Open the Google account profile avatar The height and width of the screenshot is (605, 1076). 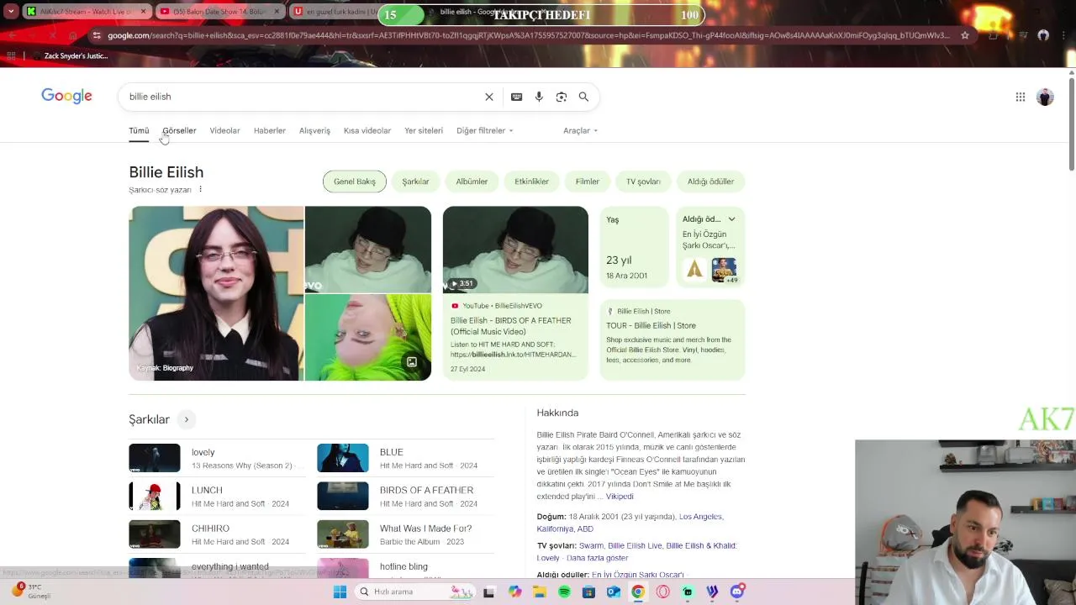pos(1045,97)
